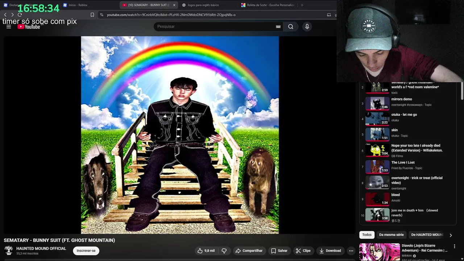The width and height of the screenshot is (464, 261).
Task: Select playlist video titled skin
Action: 408,134
